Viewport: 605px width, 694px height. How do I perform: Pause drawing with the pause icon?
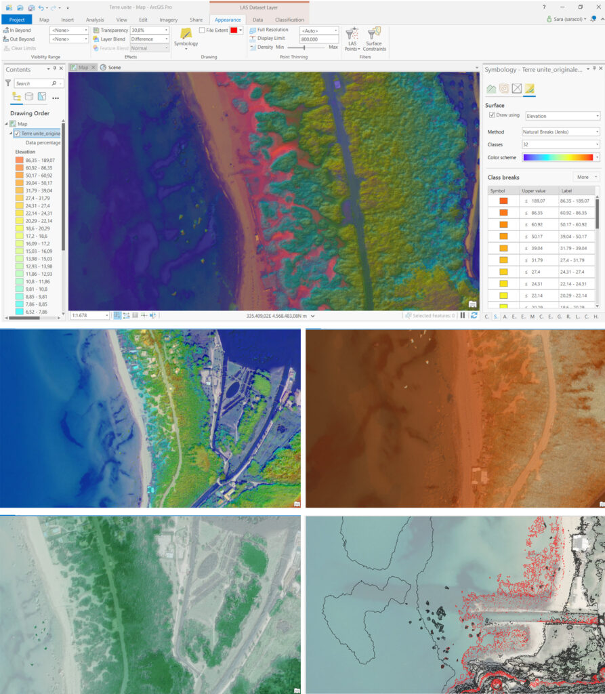[x=463, y=315]
